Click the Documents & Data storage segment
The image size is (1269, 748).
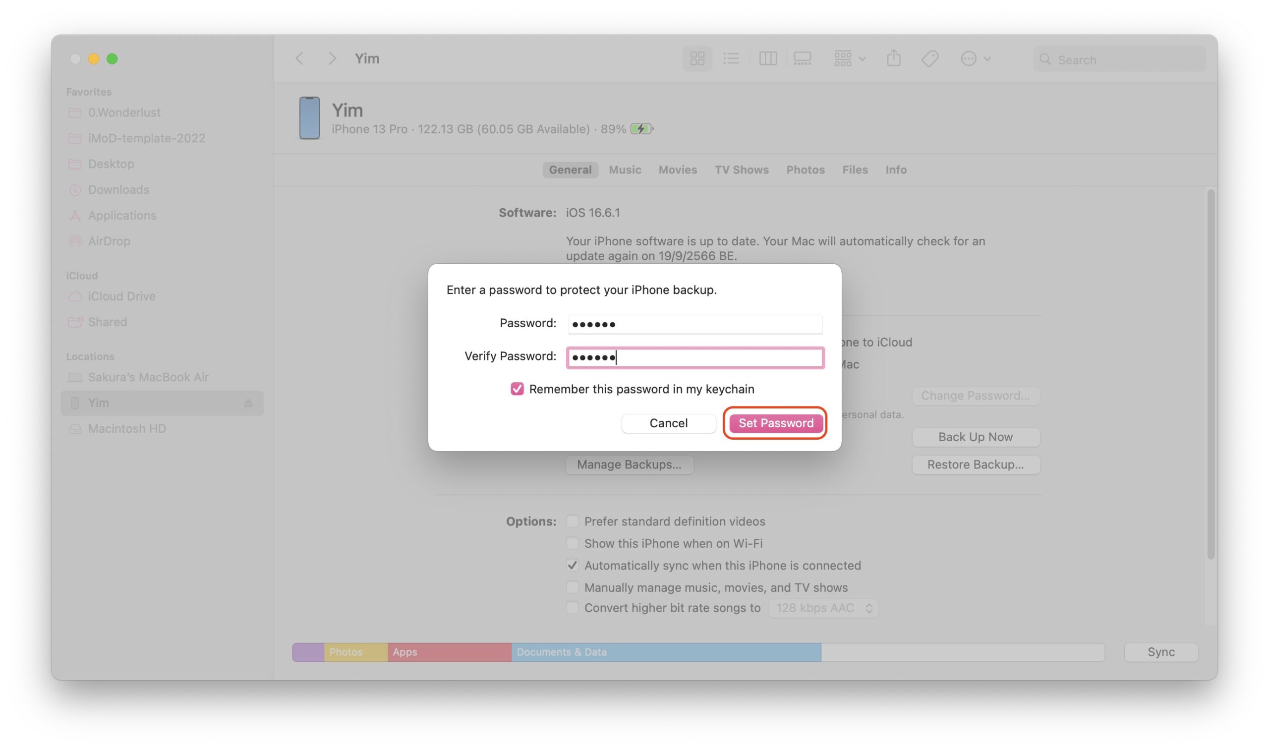coord(665,652)
